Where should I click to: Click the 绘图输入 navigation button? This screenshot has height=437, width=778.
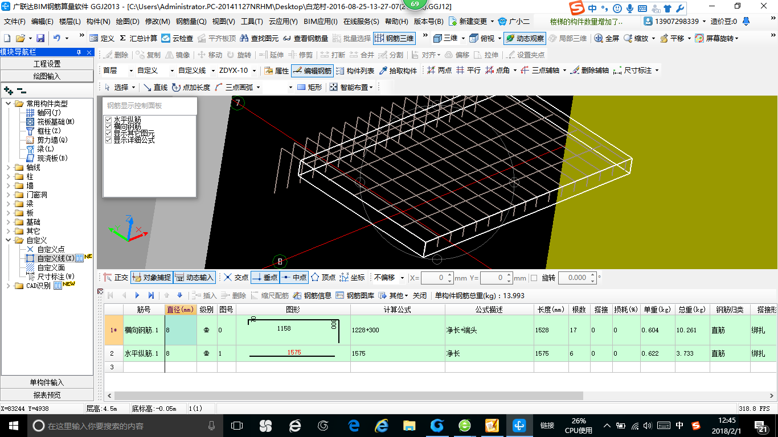pos(47,76)
